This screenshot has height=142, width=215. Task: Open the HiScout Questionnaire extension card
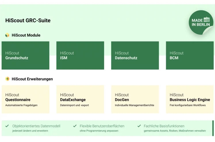pyautogui.click(x=25, y=99)
